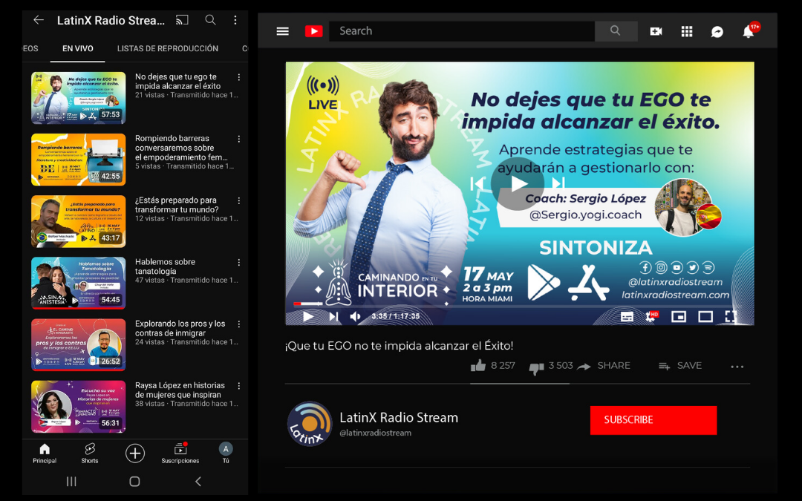
Task: Open the 56:31 Raysa López thumbnail
Action: [78, 407]
